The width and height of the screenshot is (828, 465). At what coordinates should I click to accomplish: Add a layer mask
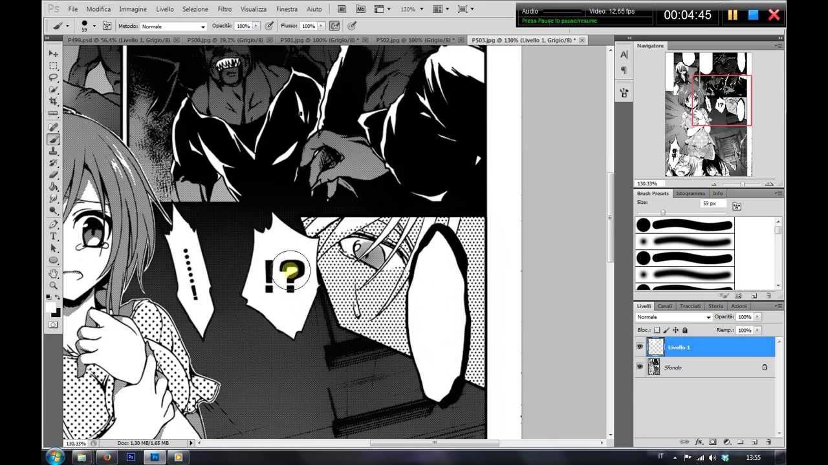pos(713,442)
